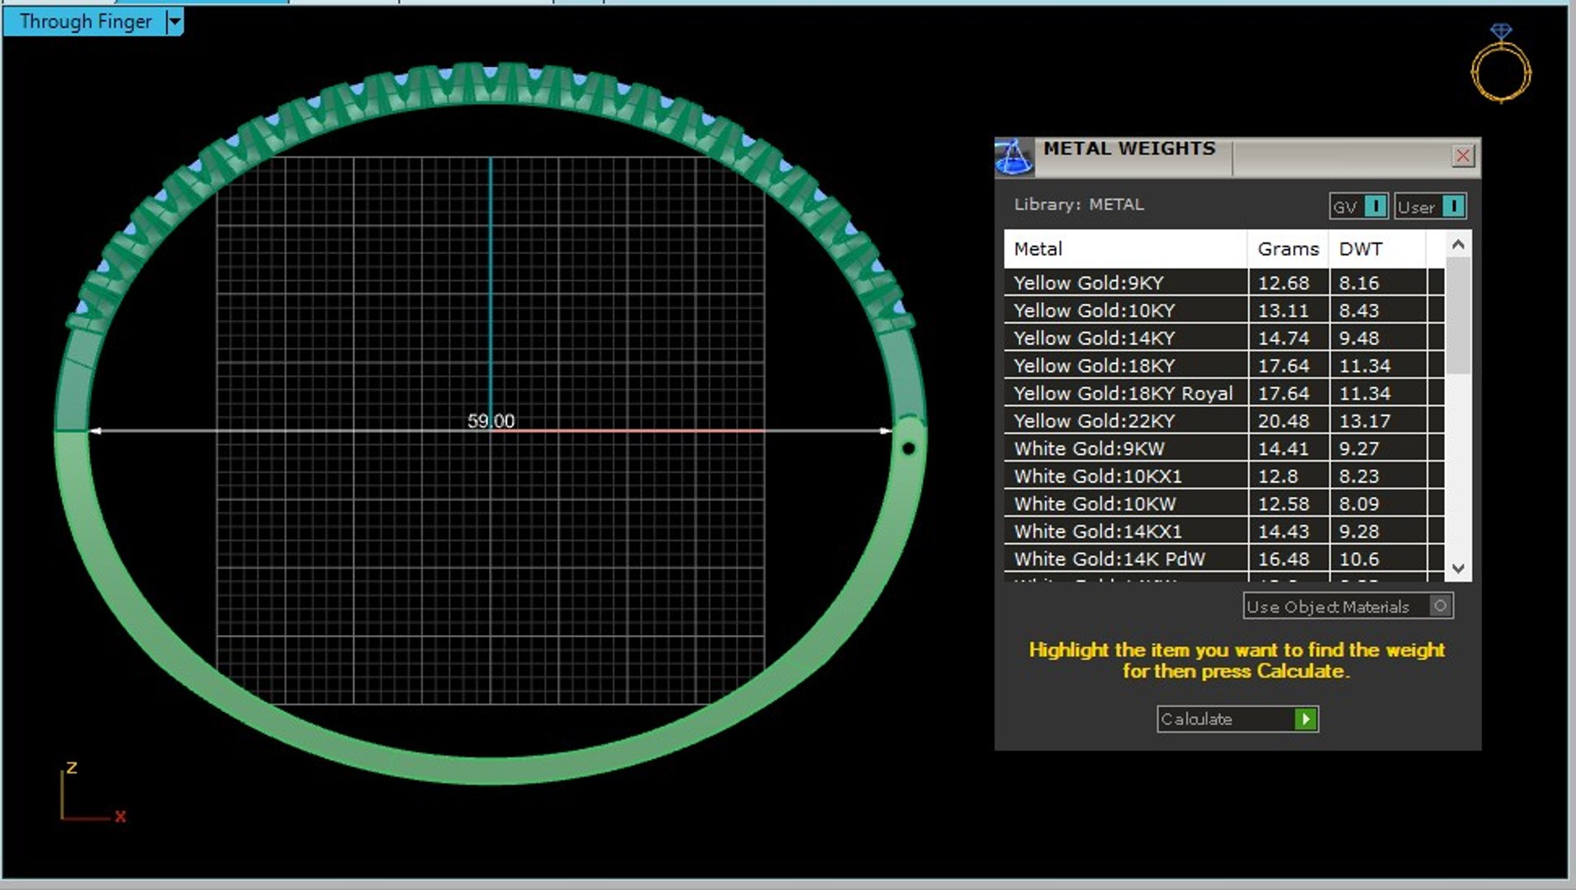Click the Calculate label field
Screen dimensions: 1576x890
[x=1226, y=719]
